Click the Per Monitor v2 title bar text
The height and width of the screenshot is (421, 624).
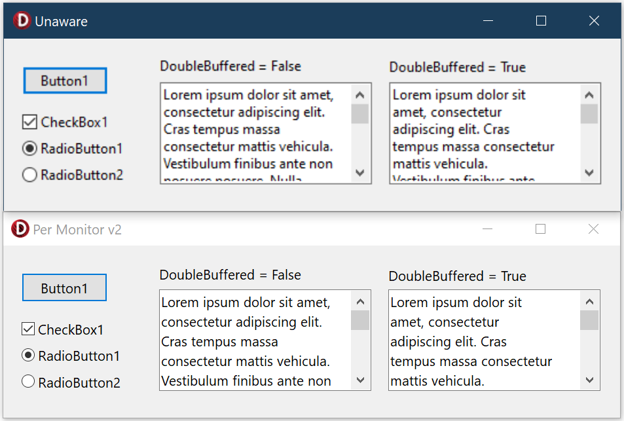click(77, 230)
